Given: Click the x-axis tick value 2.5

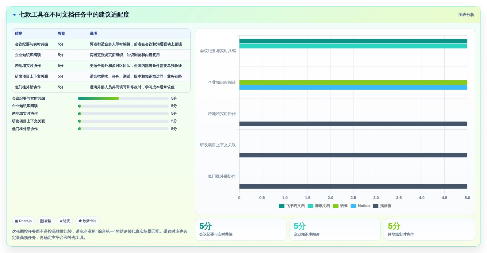Looking at the screenshot, I should tap(353, 198).
